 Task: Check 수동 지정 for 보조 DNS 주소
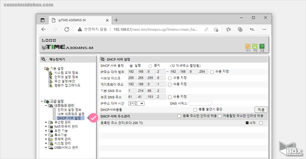click(170, 97)
